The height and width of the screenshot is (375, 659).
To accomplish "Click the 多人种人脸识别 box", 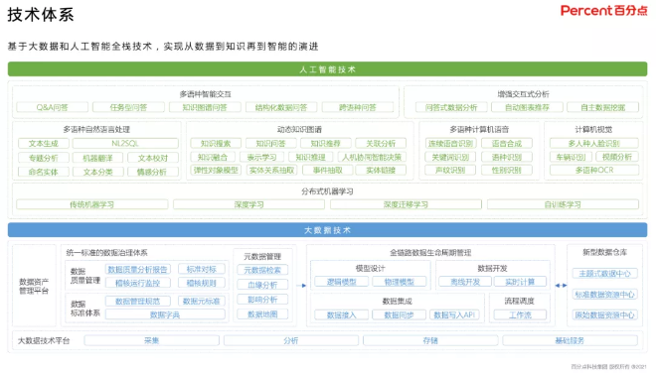I will pos(594,144).
